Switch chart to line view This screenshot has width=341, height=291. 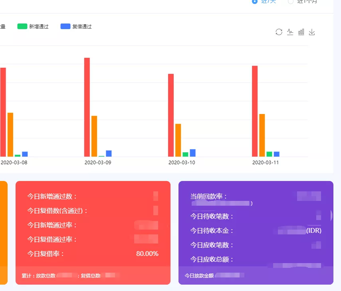tap(290, 32)
